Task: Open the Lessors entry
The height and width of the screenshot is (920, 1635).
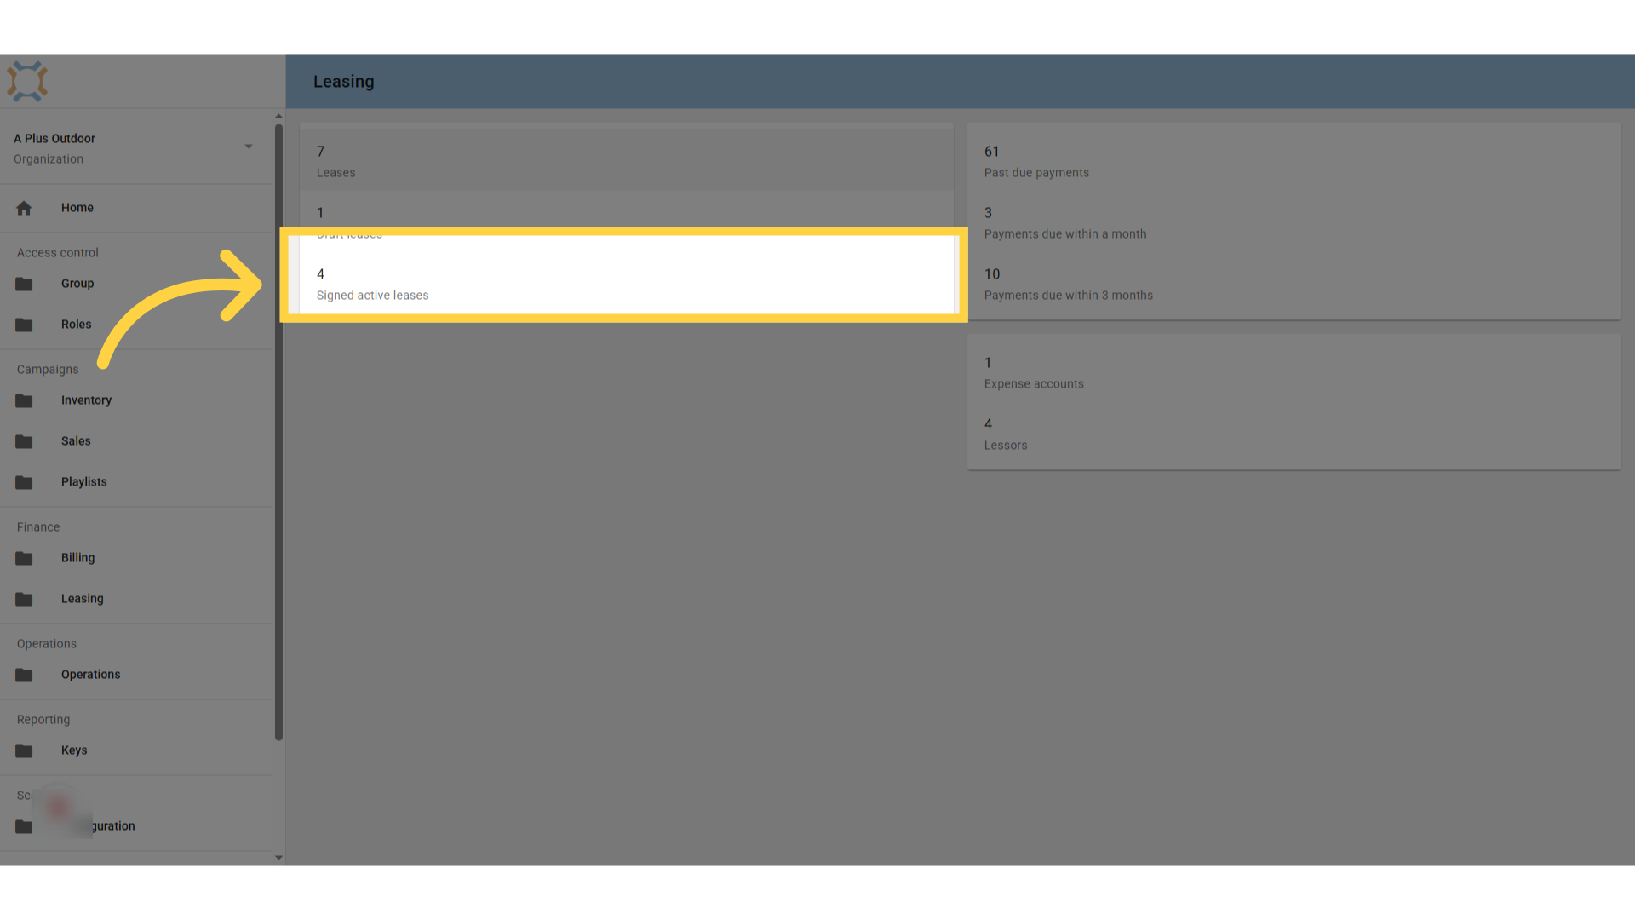Action: click(x=1294, y=434)
